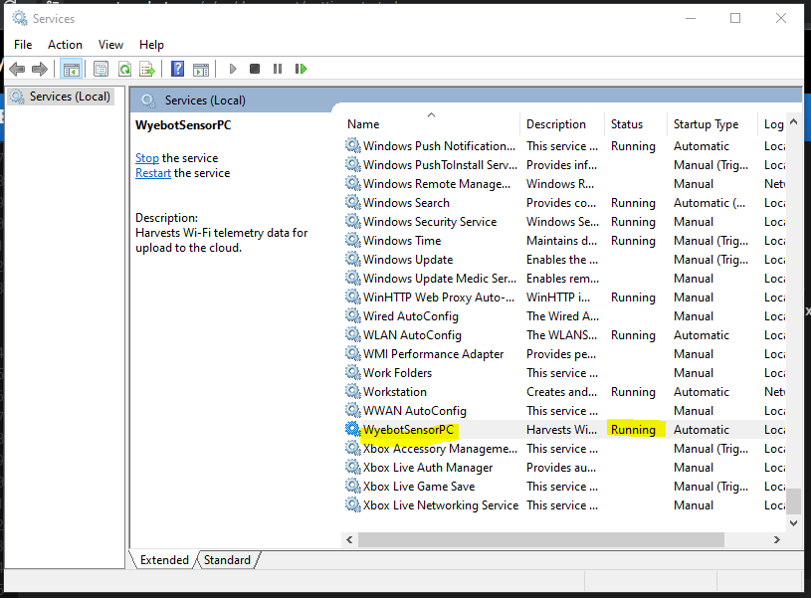Image resolution: width=811 pixels, height=598 pixels.
Task: Click the Restart Service toolbar icon
Action: 301,69
